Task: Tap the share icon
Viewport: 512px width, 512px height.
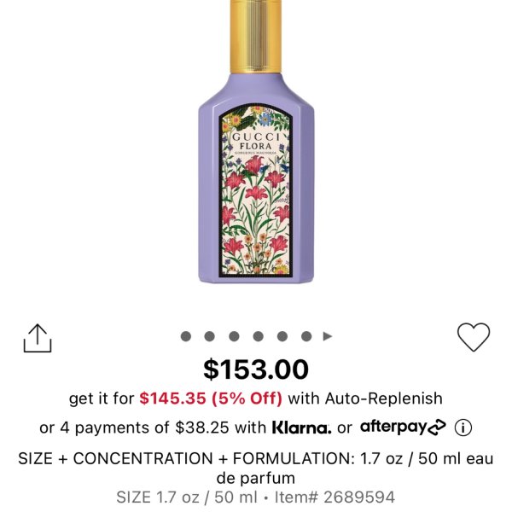Action: tap(38, 338)
